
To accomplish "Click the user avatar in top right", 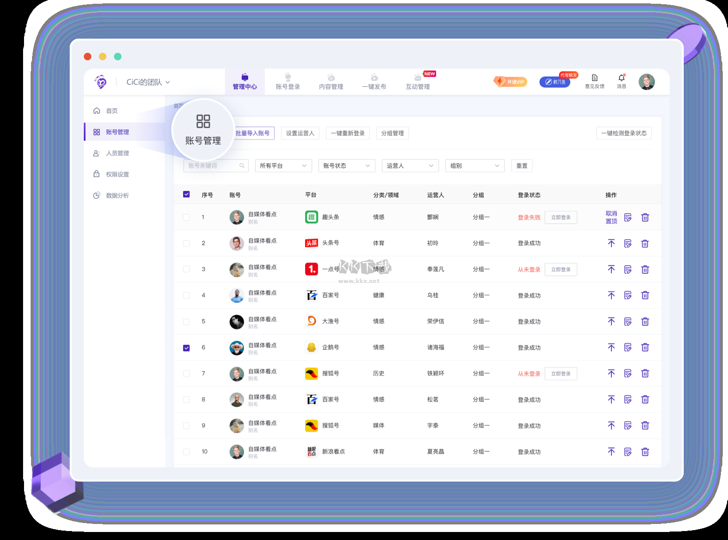I will 647,82.
